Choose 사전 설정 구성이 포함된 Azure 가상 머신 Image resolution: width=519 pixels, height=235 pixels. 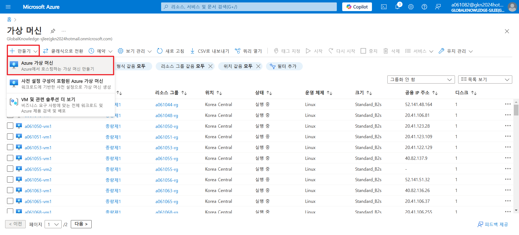60,84
